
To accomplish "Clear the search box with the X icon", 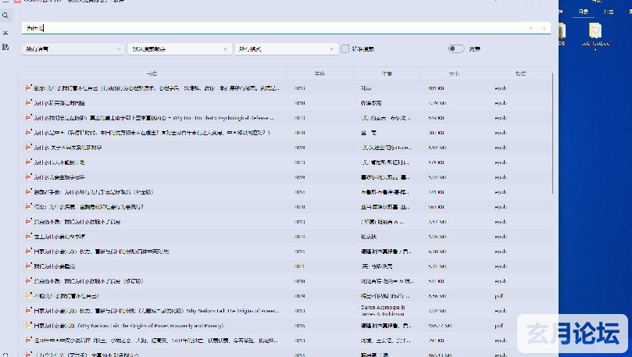I will pyautogui.click(x=530, y=28).
